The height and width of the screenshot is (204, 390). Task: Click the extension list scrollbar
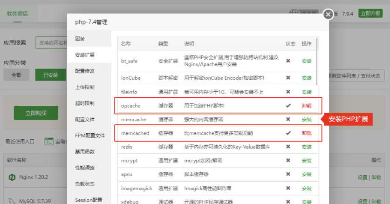coord(317,61)
